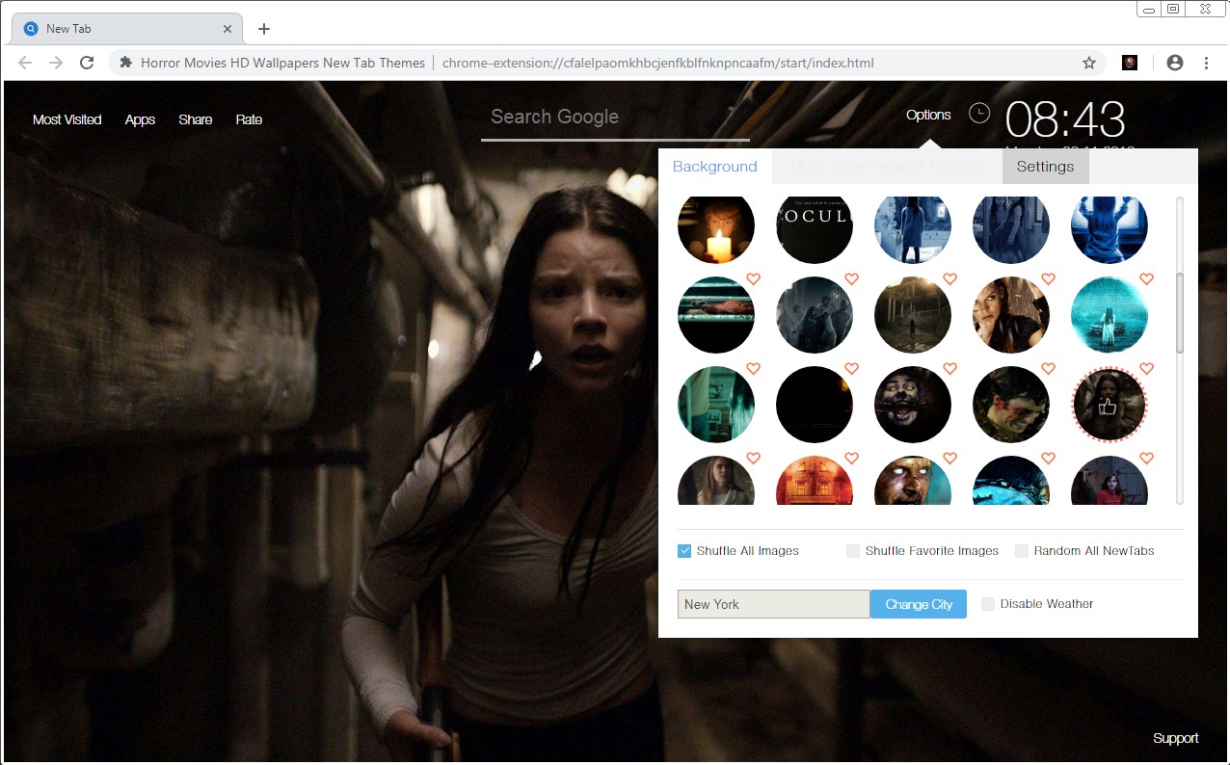
Task: Favorite the morgue drawer image with its heart
Action: (754, 279)
